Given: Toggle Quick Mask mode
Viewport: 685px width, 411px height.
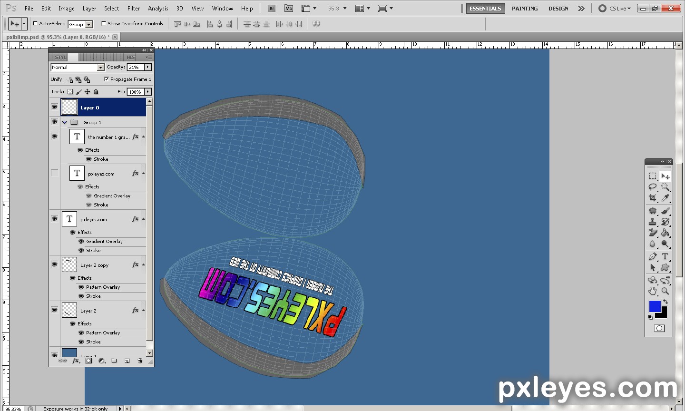Looking at the screenshot, I should coord(659,328).
